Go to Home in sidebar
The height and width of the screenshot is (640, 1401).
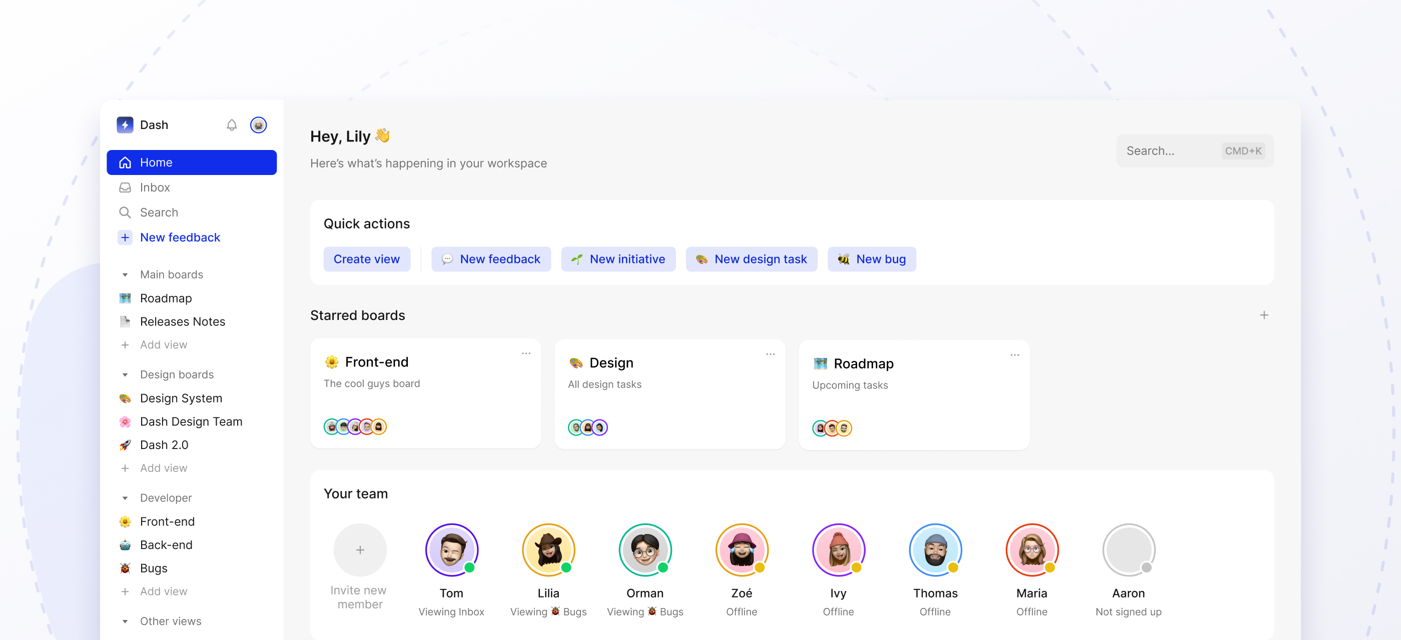click(192, 162)
